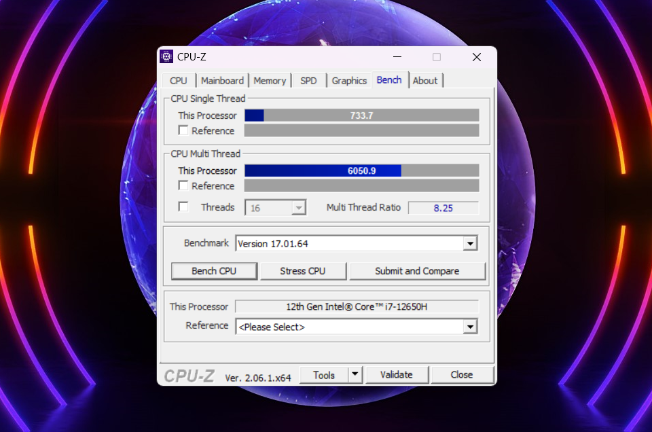Screen dimensions: 652x432
Task: Click the Validate button
Action: click(x=397, y=375)
